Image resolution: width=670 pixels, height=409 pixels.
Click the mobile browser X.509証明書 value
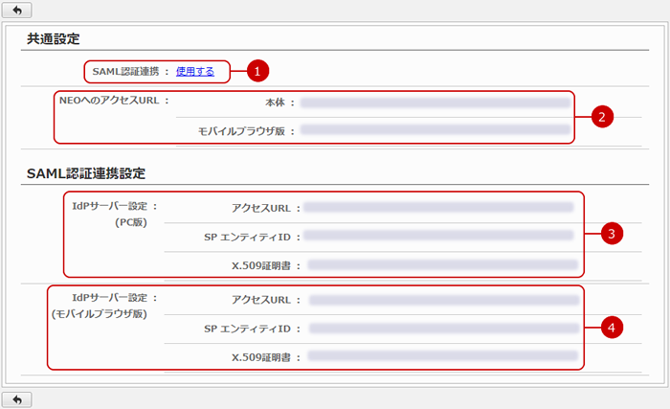pyautogui.click(x=443, y=357)
